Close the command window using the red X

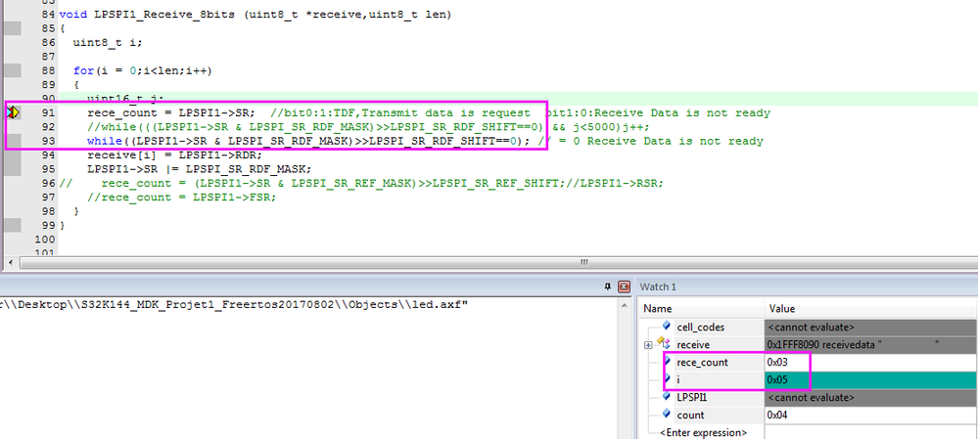[623, 287]
